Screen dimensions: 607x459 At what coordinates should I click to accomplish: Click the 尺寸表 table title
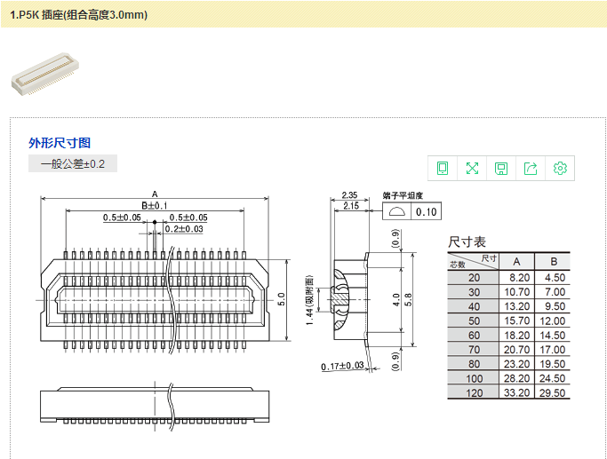click(467, 241)
